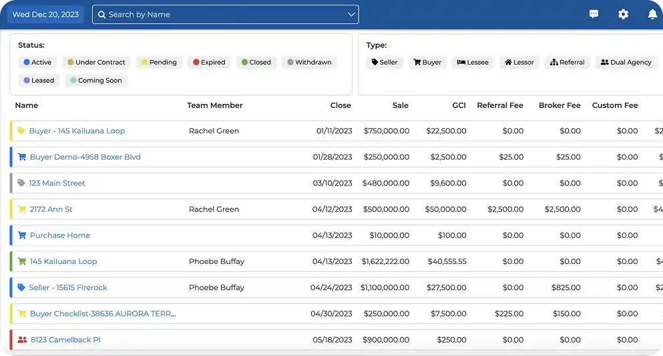
Task: Click the blue cart icon beside Buyer Demo-4958 Boxer Blvd
Action: tap(22, 157)
